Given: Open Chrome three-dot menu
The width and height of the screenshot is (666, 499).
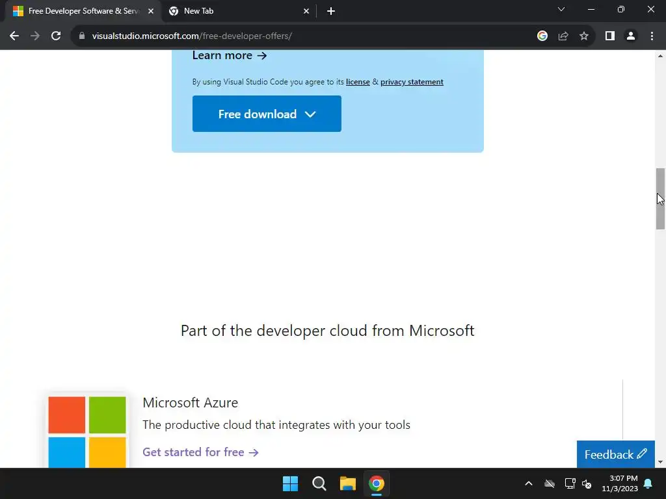Looking at the screenshot, I should [652, 36].
